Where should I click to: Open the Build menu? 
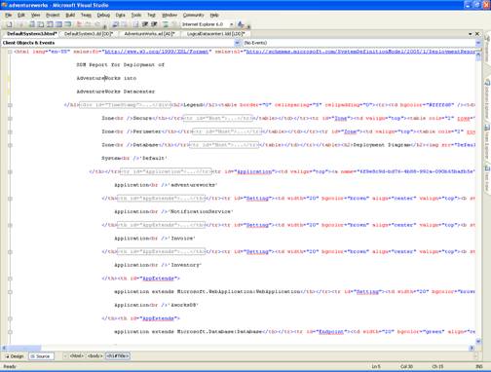[x=70, y=15]
